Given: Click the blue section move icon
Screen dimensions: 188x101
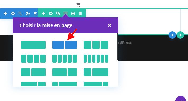Looking at the screenshot, I should pyautogui.click(x=6, y=14).
